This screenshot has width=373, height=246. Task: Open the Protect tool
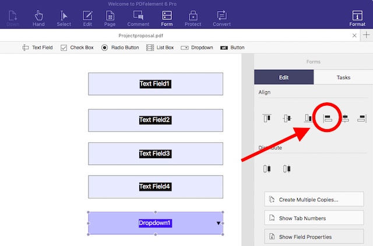(x=193, y=18)
